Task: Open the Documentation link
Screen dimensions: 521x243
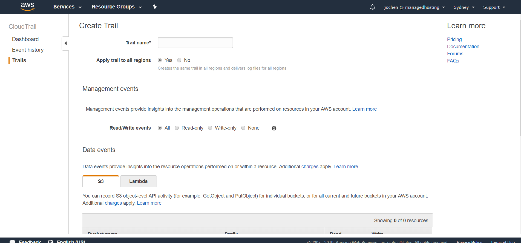Action: tap(463, 47)
